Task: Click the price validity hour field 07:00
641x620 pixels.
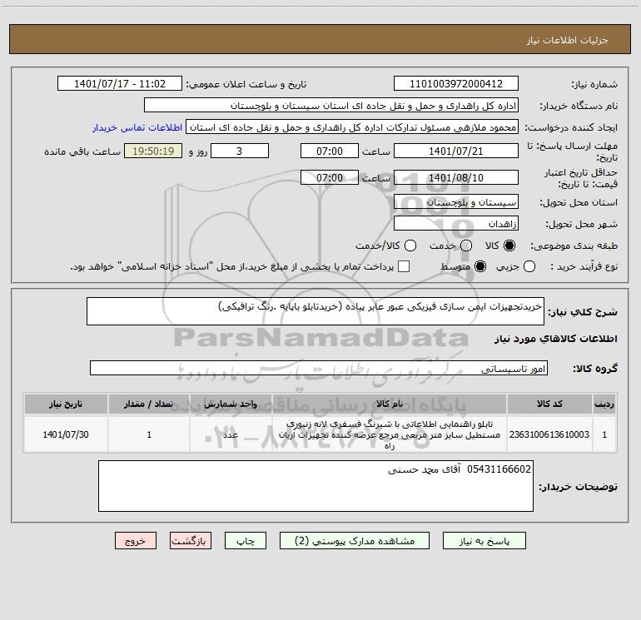Action: [330, 177]
